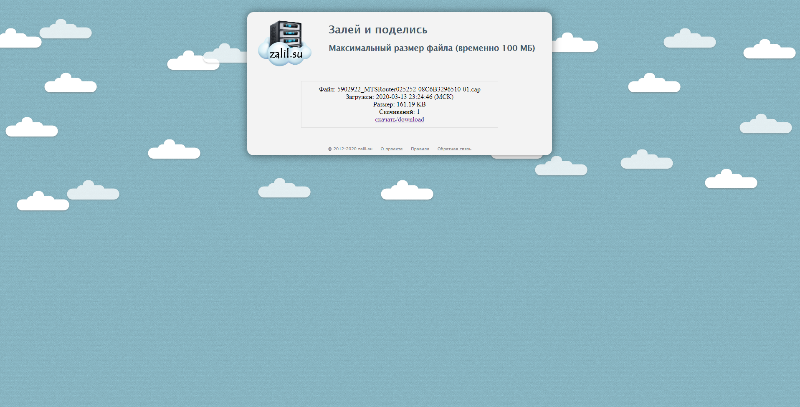Click the Файл: label in info box
This screenshot has height=407, width=800.
click(x=327, y=89)
